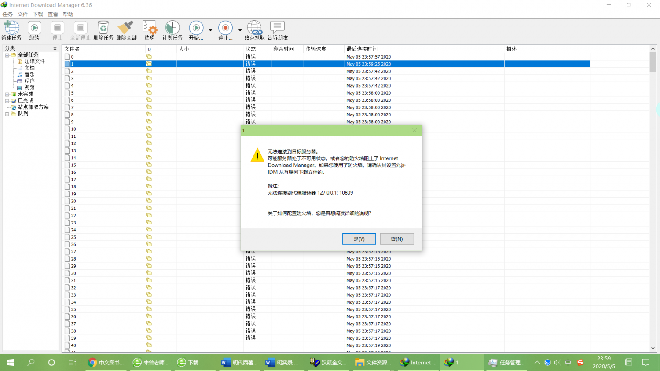Image resolution: width=660 pixels, height=371 pixels.
Task: Collapse the 全部任务 tree node
Action: point(7,55)
